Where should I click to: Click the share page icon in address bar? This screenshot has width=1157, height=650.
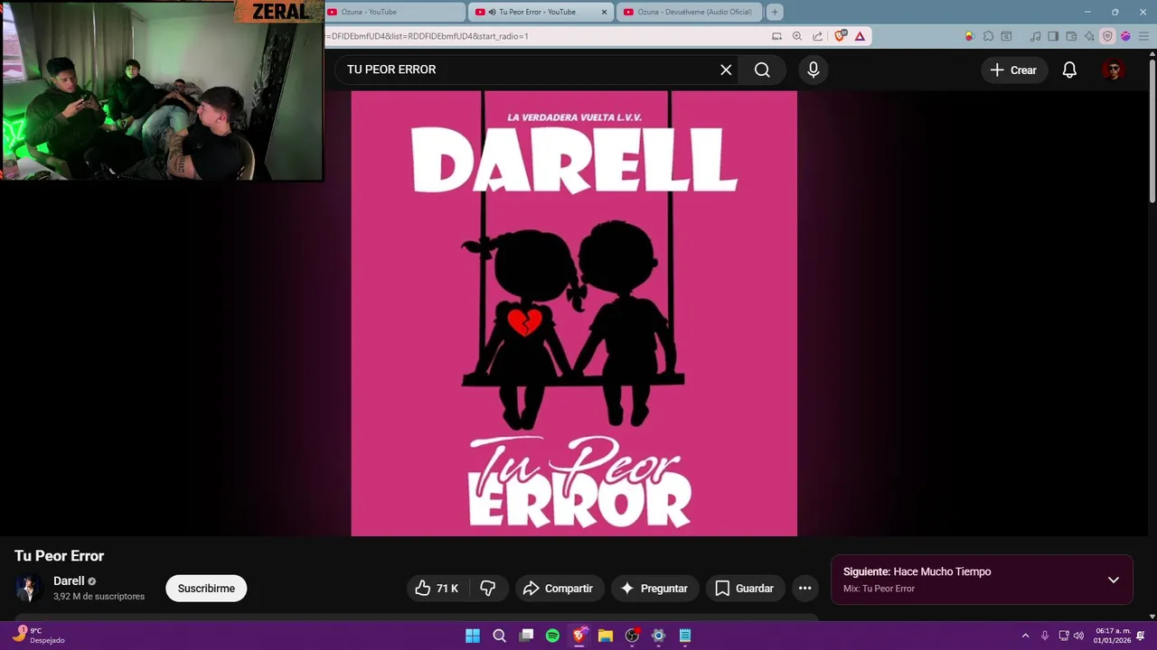817,36
